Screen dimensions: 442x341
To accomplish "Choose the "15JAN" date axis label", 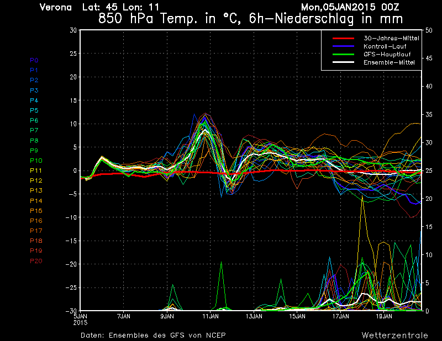I will pyautogui.click(x=297, y=316).
